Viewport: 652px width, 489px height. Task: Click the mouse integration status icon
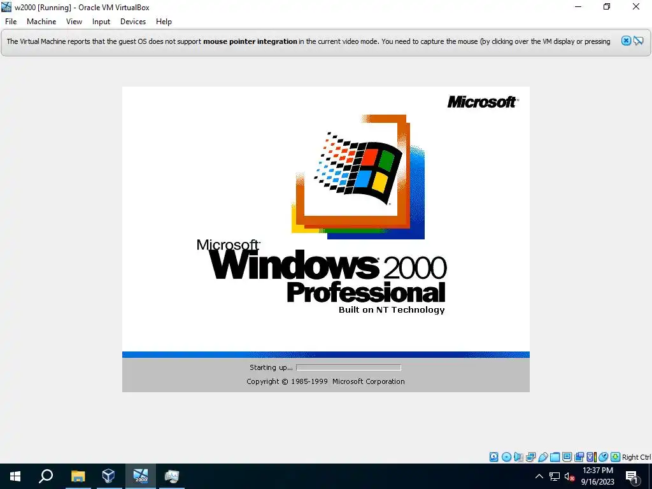coord(603,457)
